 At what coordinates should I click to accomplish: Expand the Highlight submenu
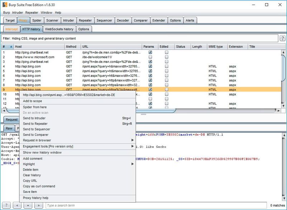click(x=132, y=164)
